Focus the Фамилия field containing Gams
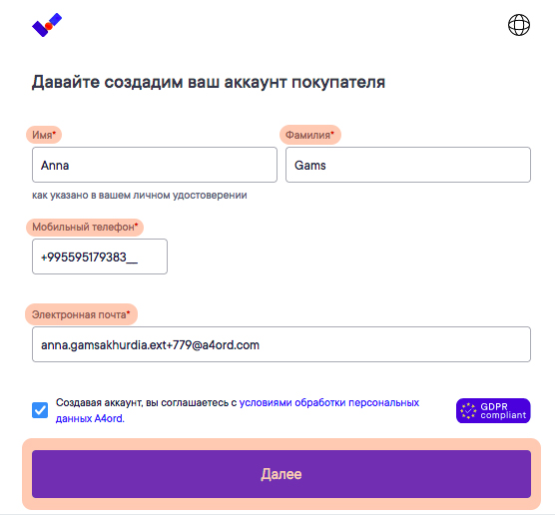Image resolution: width=555 pixels, height=516 pixels. coord(408,165)
